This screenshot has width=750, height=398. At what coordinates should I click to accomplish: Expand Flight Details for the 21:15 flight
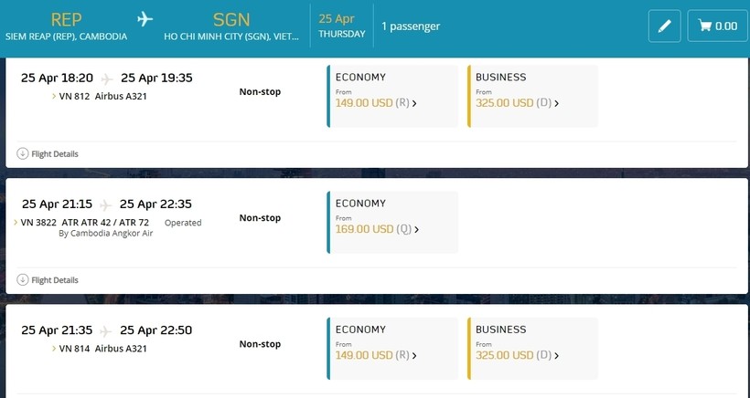click(54, 279)
